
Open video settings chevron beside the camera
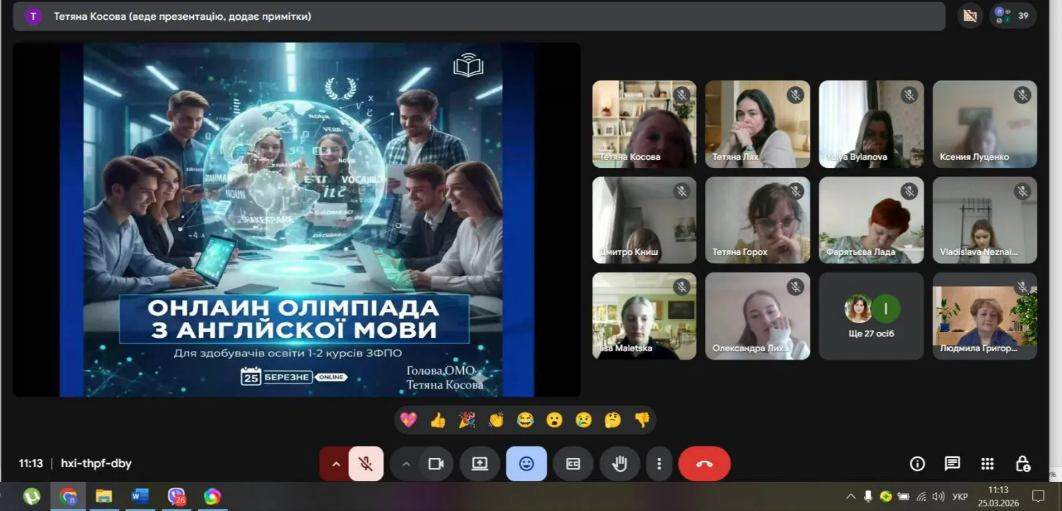point(406,464)
